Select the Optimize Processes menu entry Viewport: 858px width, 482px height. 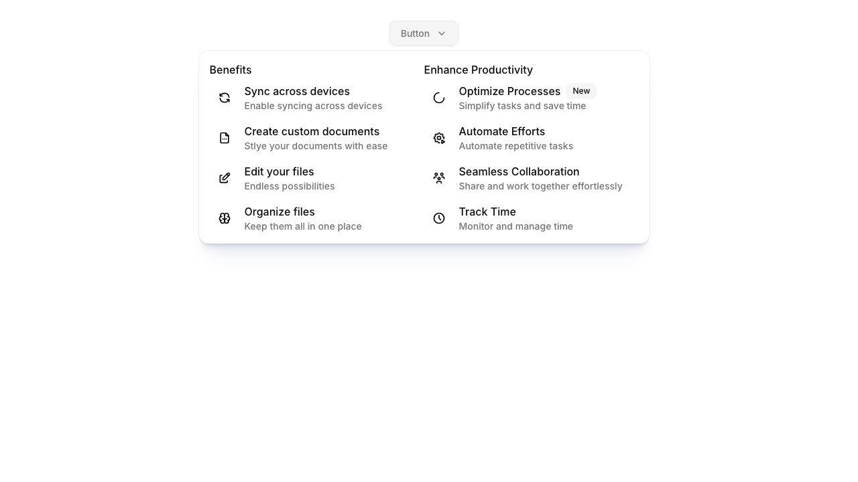tap(509, 92)
